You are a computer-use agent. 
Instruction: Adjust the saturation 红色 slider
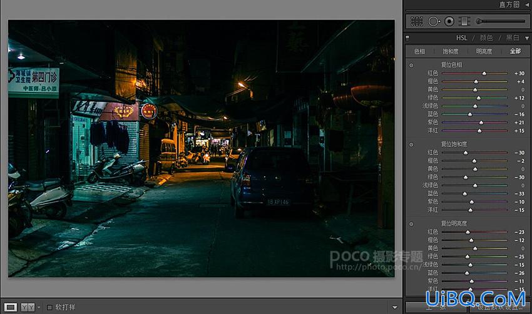466,153
